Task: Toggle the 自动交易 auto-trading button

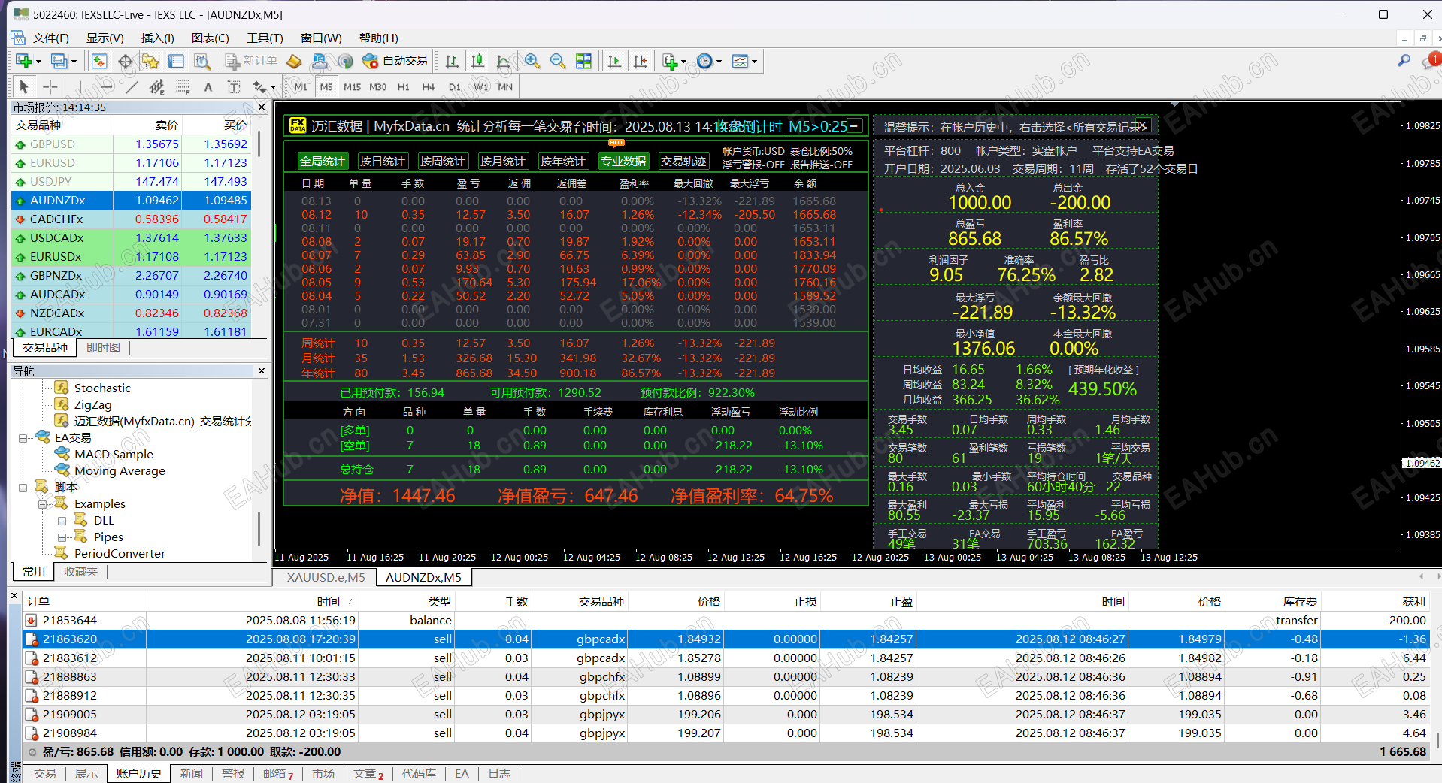Action: point(396,62)
